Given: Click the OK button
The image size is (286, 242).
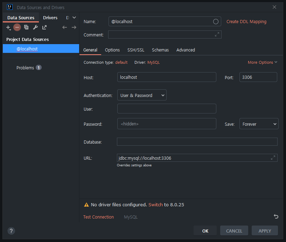Looking at the screenshot, I should (x=205, y=231).
